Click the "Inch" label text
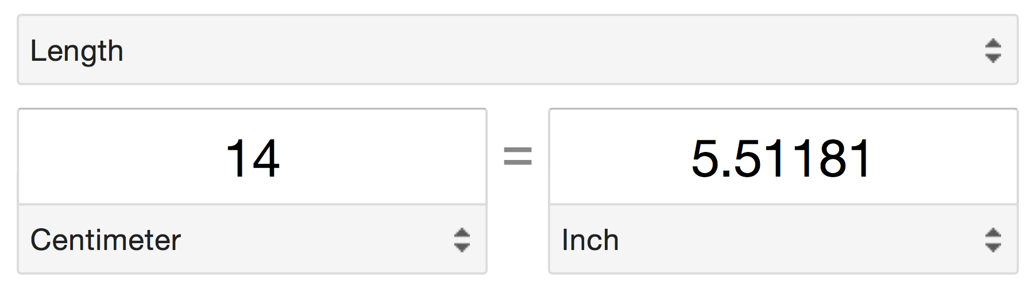Screen dimensions: 1035x289 click(x=590, y=240)
